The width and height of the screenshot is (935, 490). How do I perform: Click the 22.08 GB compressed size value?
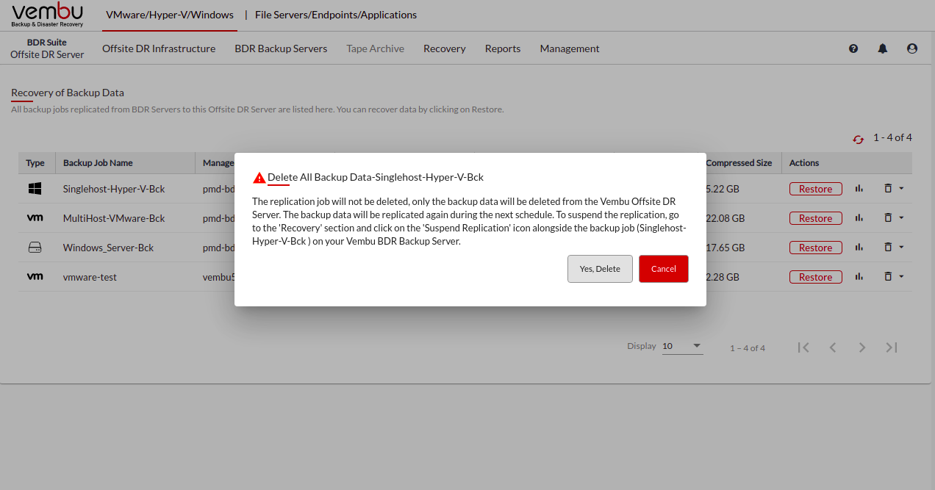click(725, 218)
